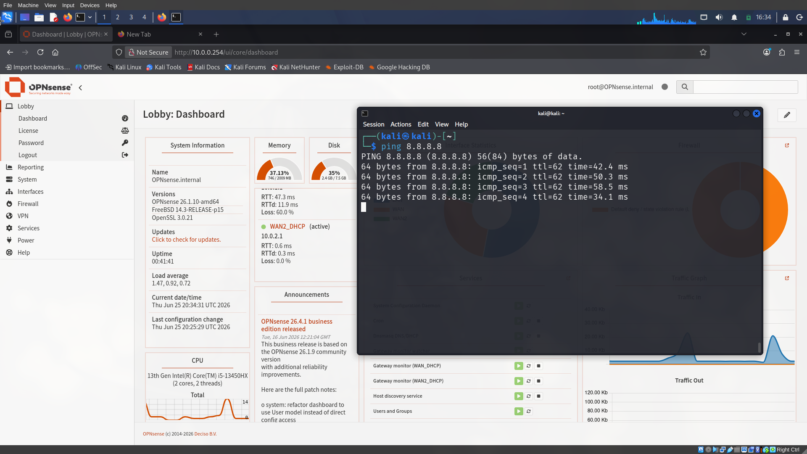Click the terminal window scrollbar

pyautogui.click(x=760, y=347)
